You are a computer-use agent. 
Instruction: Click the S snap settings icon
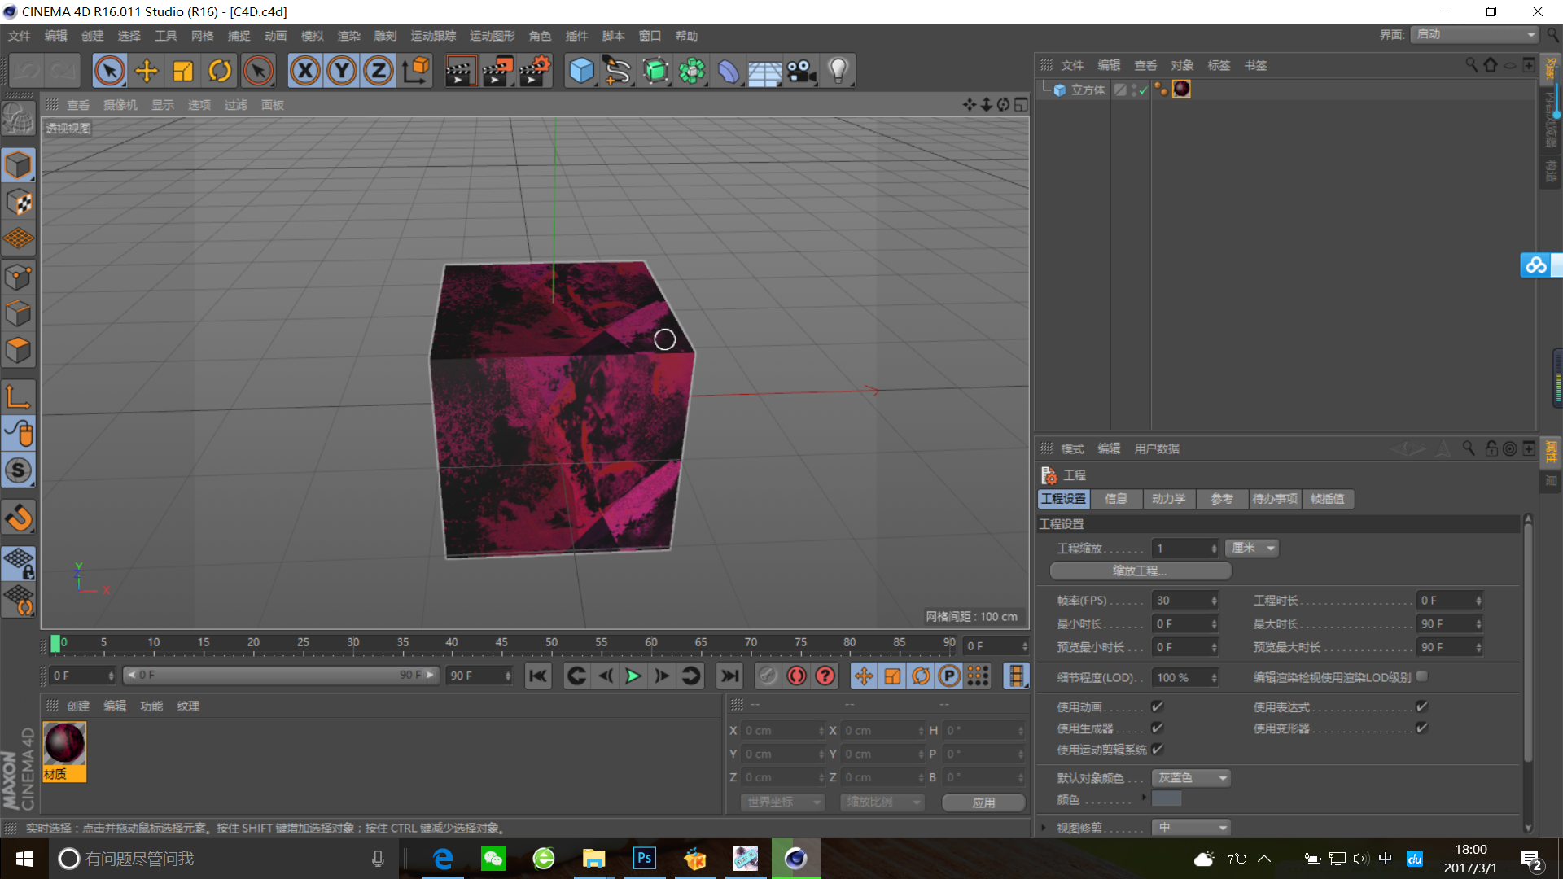point(18,470)
